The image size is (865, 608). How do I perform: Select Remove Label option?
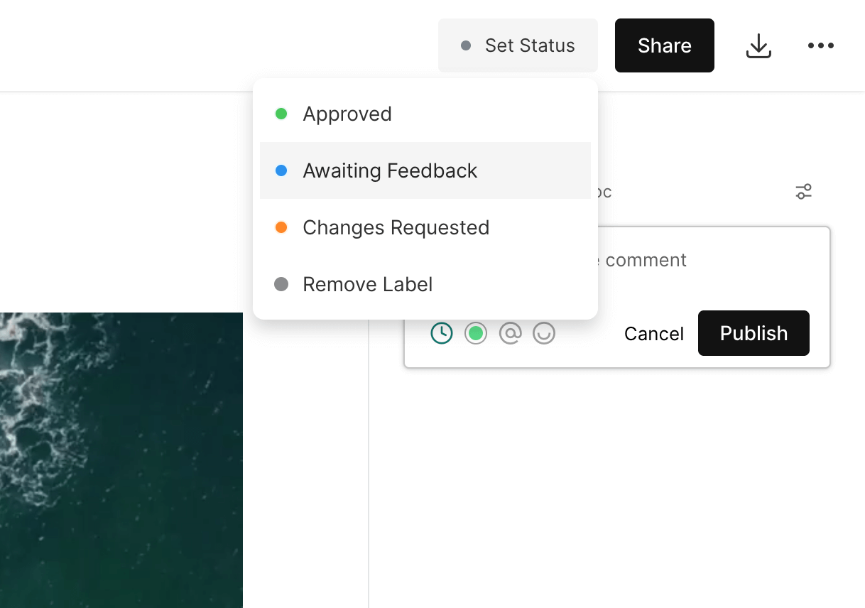tap(367, 284)
